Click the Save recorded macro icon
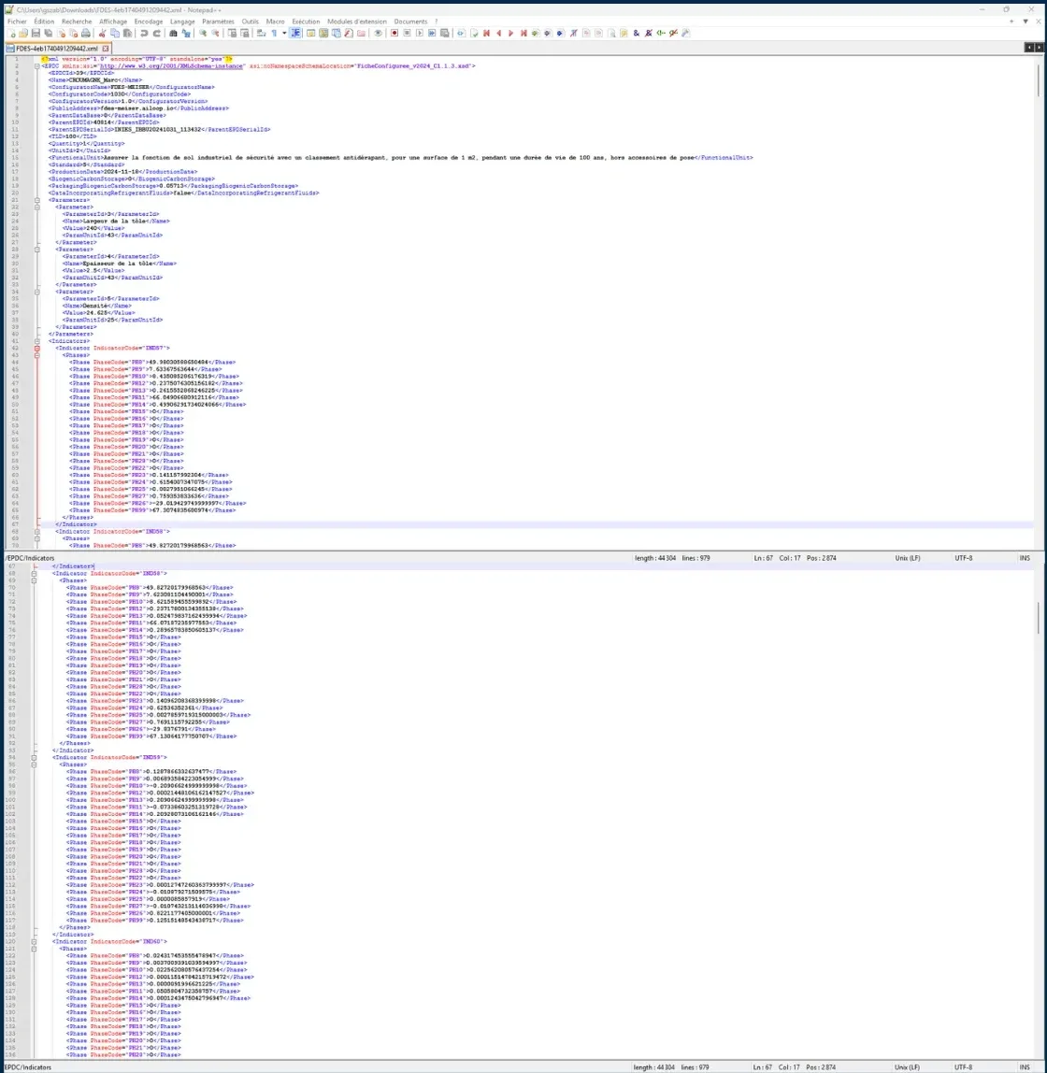Image resolution: width=1047 pixels, height=1073 pixels. [445, 33]
